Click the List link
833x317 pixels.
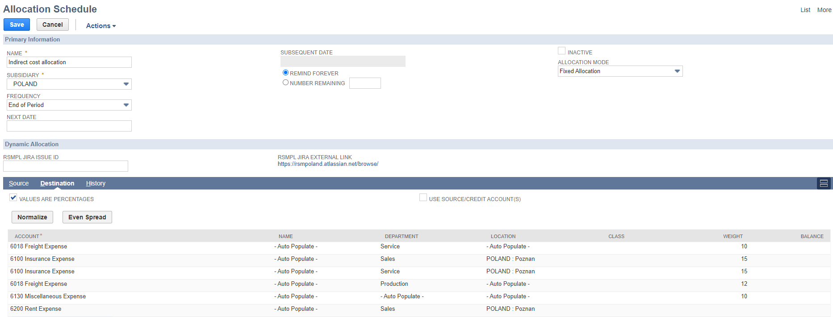805,10
